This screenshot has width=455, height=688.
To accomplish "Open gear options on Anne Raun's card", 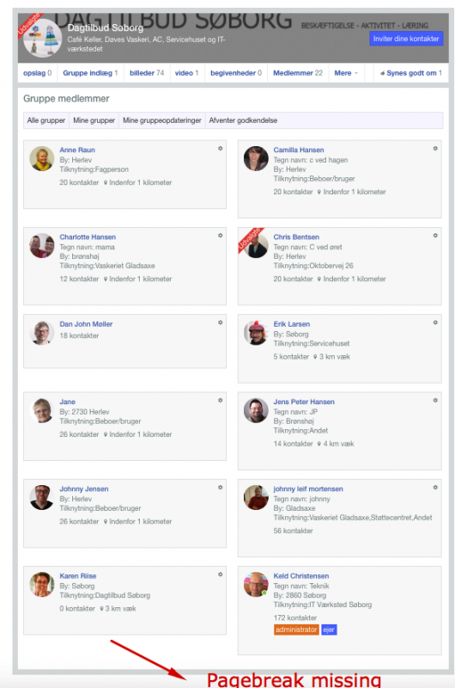I will pos(221,148).
